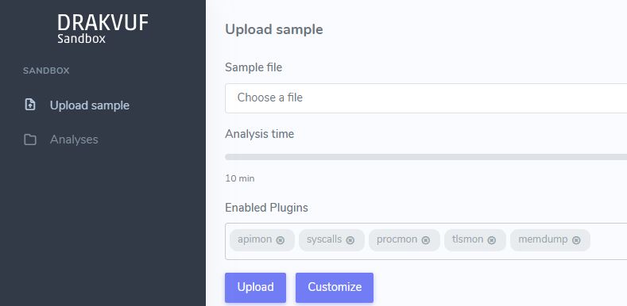The image size is (627, 306).
Task: Select the procmon plugin label
Action: pyautogui.click(x=397, y=239)
